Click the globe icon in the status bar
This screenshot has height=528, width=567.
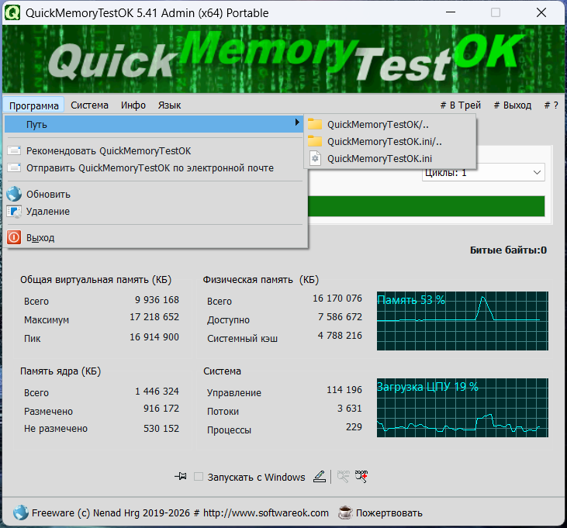point(21,512)
